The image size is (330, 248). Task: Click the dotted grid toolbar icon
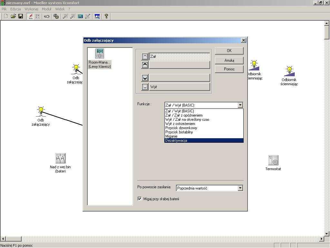point(38,16)
